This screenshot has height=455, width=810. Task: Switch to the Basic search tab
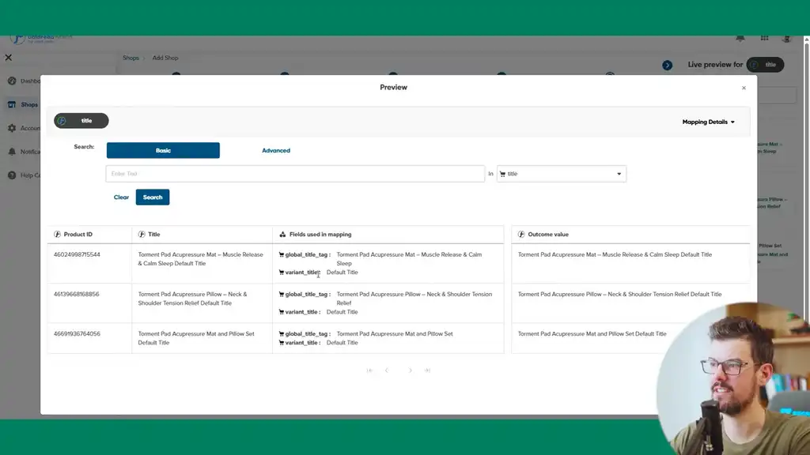(163, 150)
